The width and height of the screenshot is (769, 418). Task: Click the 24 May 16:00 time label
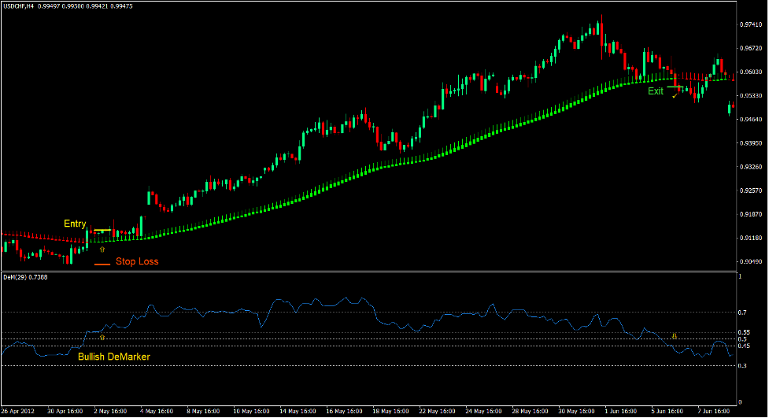(483, 412)
